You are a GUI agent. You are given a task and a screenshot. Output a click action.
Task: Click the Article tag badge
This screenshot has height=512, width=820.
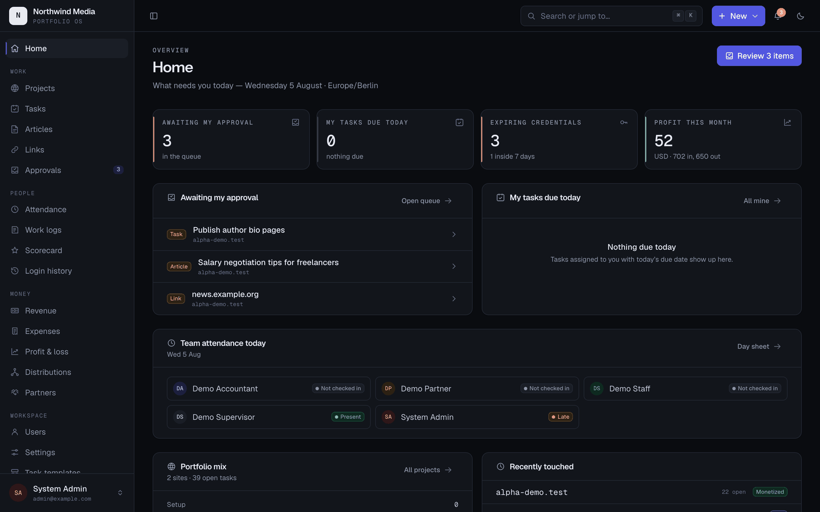tap(179, 267)
